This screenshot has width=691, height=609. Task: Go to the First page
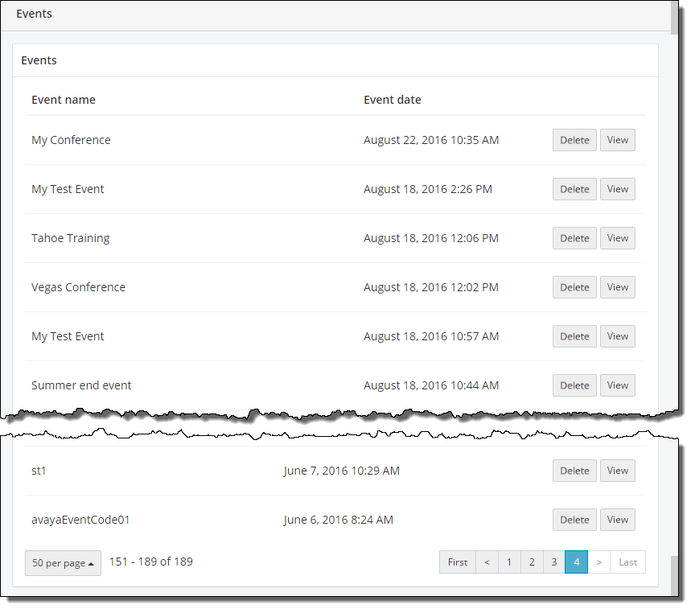click(458, 562)
